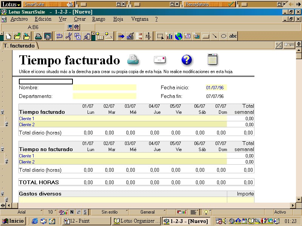Click the open file folder icon

[x=17, y=36]
